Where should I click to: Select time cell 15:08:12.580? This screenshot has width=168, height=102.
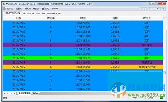coord(83,89)
